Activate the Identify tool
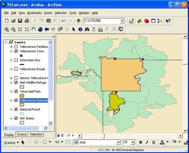 80,29
